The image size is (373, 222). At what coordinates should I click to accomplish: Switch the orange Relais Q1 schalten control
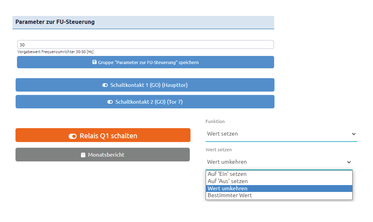tap(103, 135)
